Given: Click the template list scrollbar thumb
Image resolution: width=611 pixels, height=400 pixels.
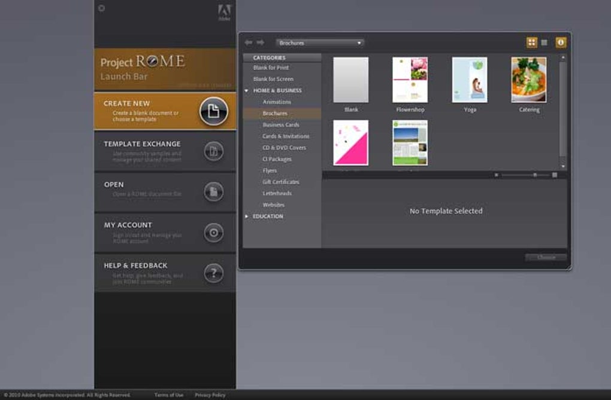Looking at the screenshot, I should 562,109.
